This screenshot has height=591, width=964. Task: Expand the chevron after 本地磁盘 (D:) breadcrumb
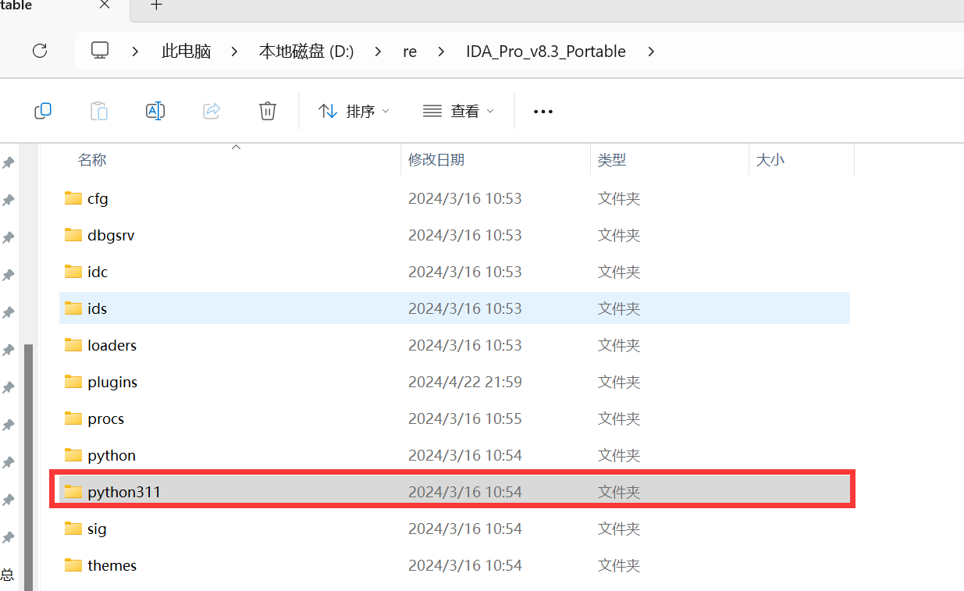tap(379, 52)
